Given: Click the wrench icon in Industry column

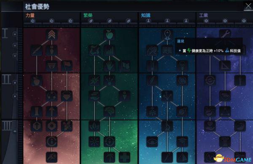Looking at the screenshot, I should (x=225, y=34).
